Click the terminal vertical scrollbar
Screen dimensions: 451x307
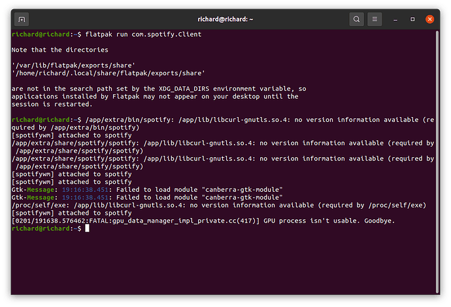tap(437, 161)
